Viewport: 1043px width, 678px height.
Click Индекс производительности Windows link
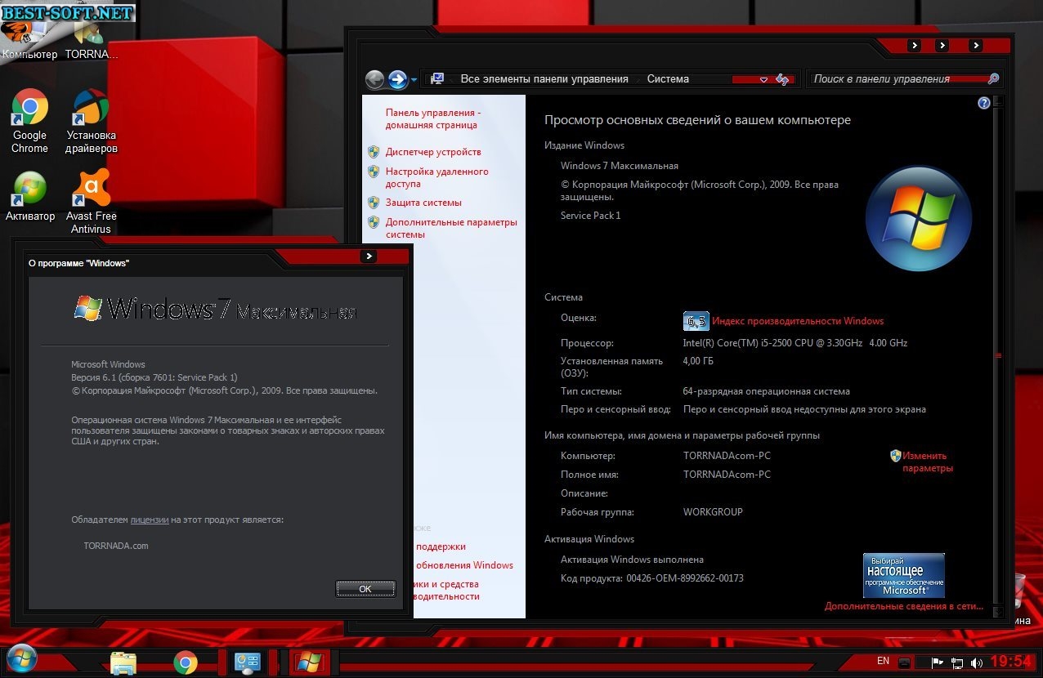pyautogui.click(x=797, y=321)
